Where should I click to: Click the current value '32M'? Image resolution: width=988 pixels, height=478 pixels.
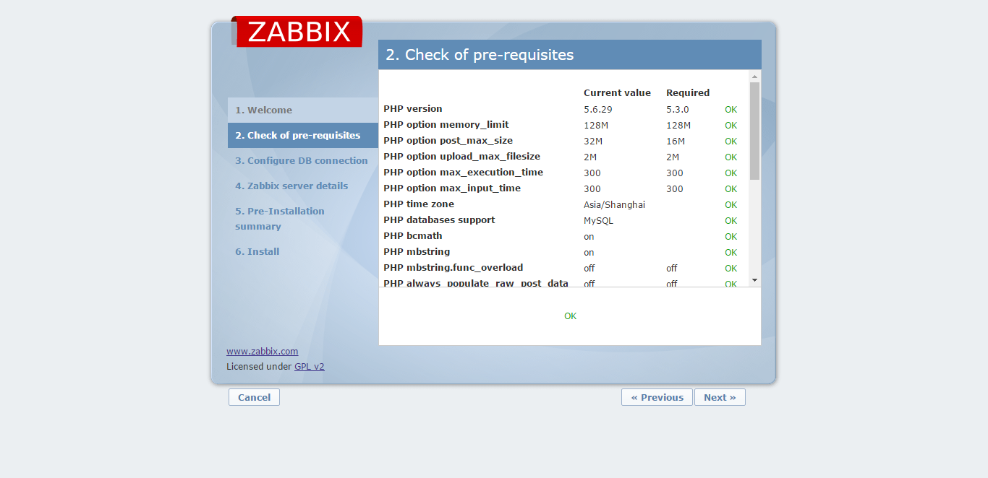pos(593,141)
